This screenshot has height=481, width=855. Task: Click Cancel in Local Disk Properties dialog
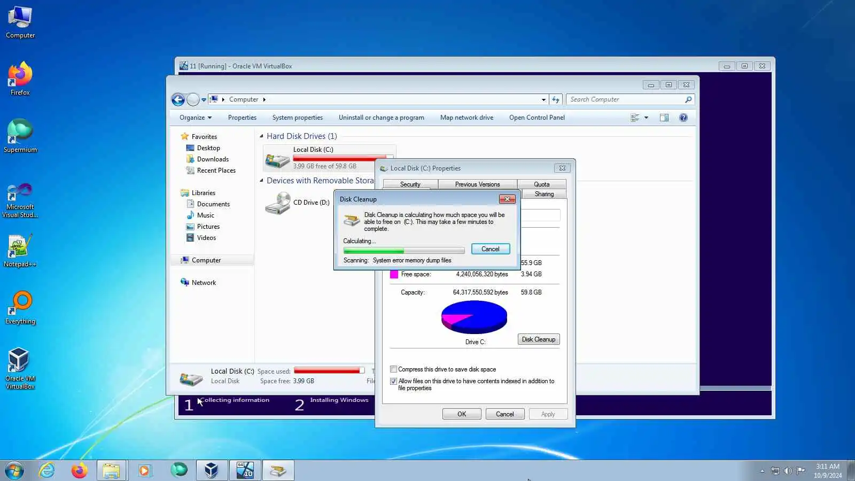click(x=505, y=414)
